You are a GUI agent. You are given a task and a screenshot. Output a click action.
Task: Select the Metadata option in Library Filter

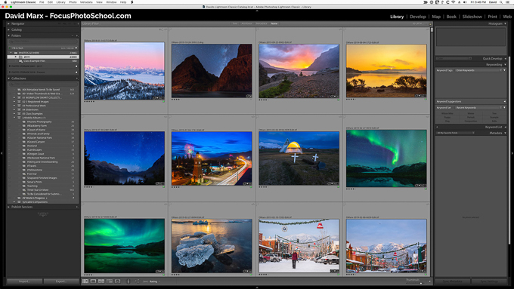(262, 23)
